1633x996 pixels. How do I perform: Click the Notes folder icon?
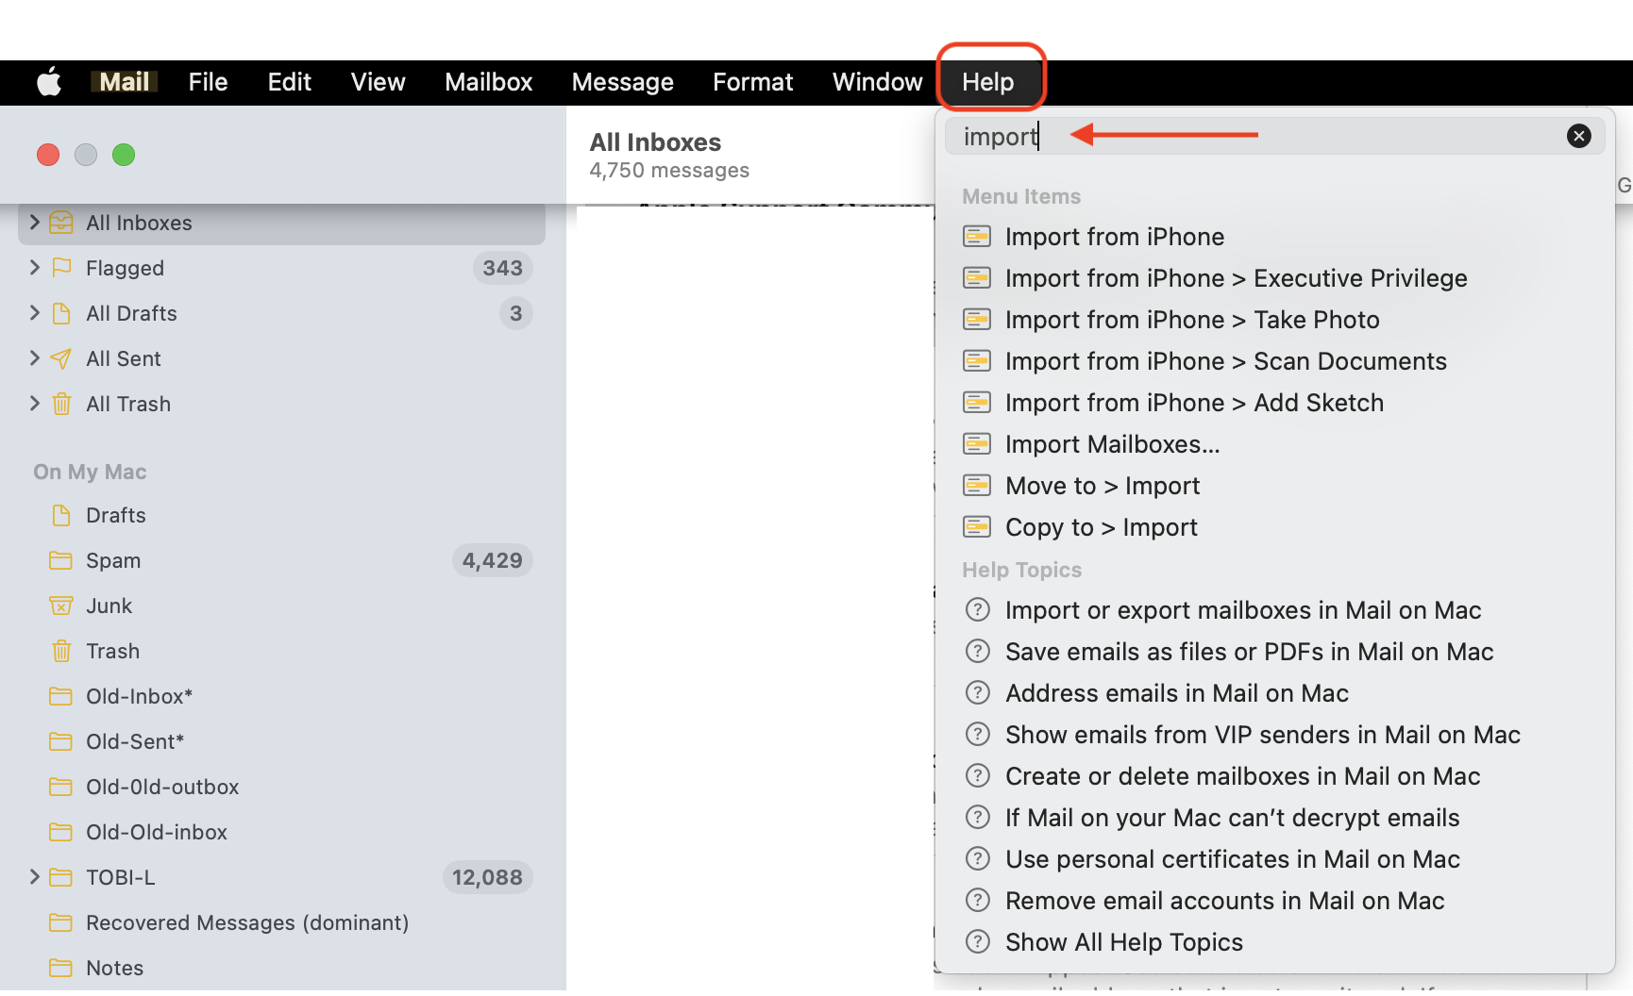61,968
